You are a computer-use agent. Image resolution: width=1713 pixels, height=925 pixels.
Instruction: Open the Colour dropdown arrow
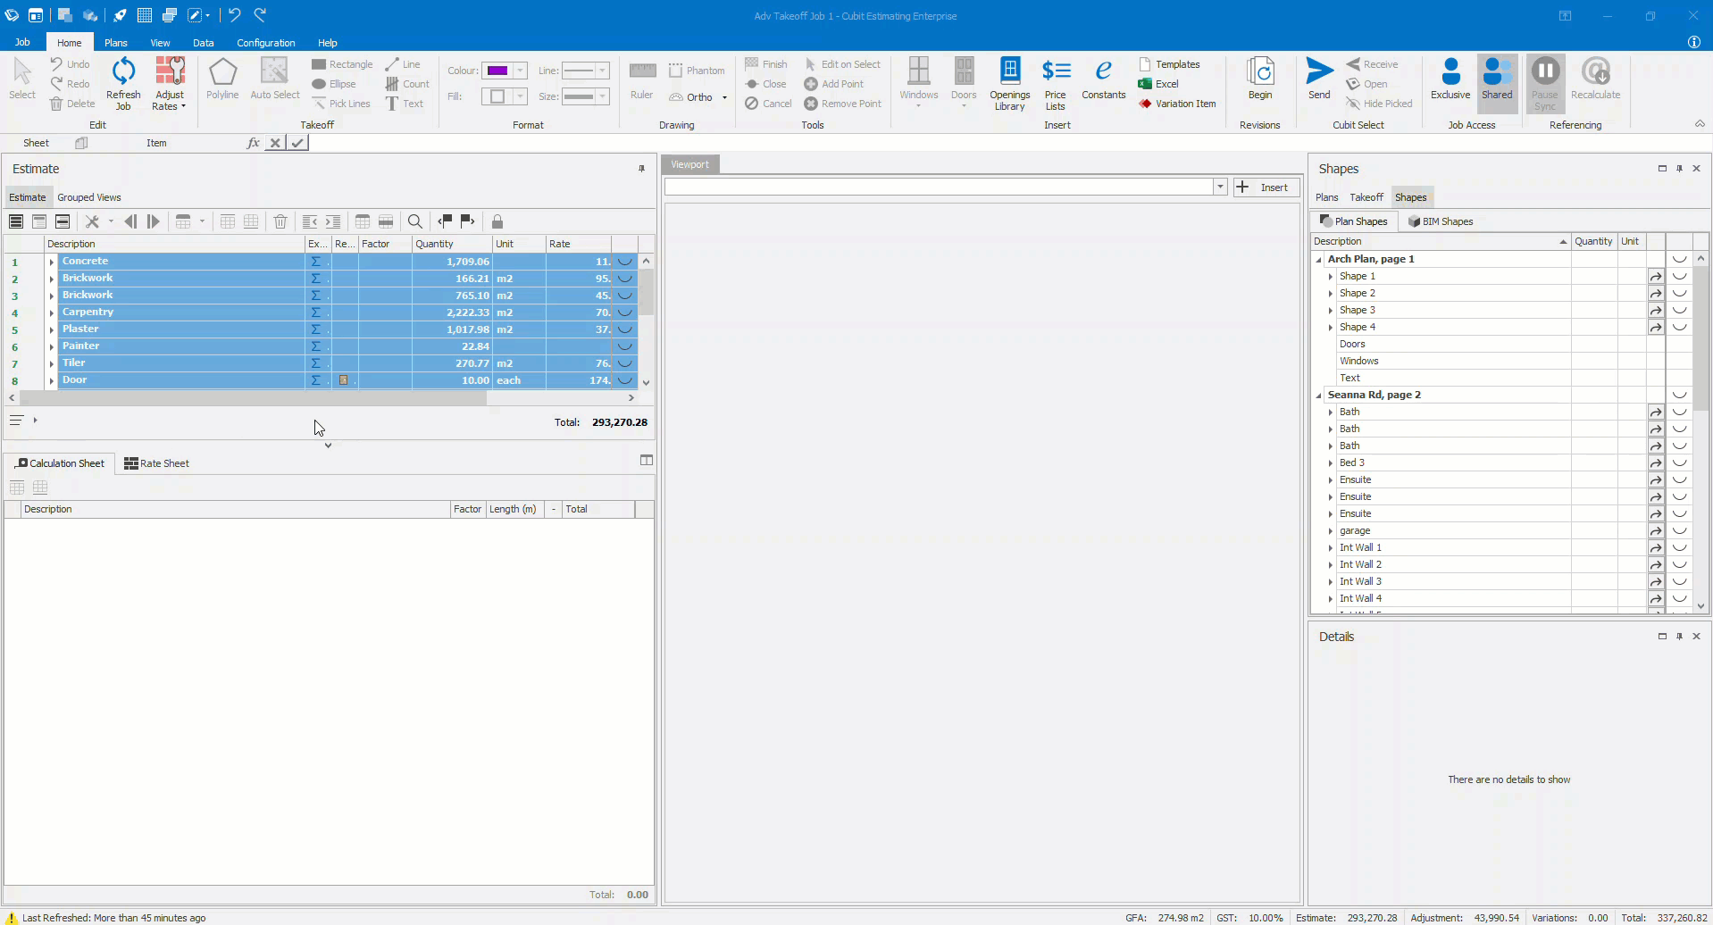pos(520,71)
